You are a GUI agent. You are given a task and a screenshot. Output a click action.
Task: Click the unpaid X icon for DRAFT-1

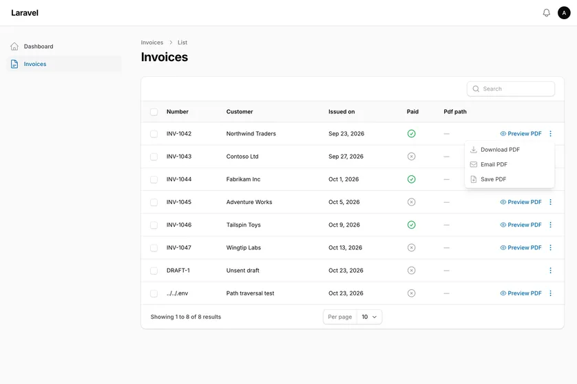(412, 270)
